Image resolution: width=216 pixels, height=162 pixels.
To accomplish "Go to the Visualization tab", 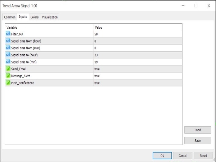I will click(50, 17).
